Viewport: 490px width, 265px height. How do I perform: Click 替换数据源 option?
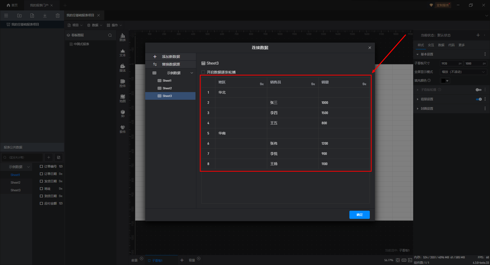tap(171, 64)
